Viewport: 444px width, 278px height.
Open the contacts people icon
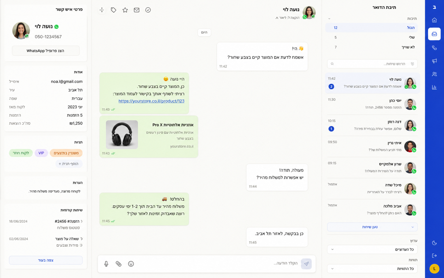pos(434,74)
